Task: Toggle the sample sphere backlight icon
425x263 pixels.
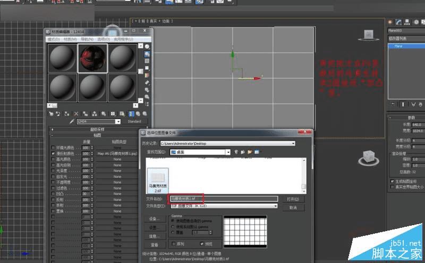Action: tap(147, 54)
